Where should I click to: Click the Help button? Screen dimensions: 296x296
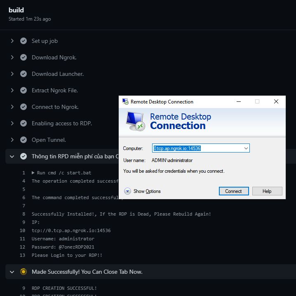(x=267, y=191)
